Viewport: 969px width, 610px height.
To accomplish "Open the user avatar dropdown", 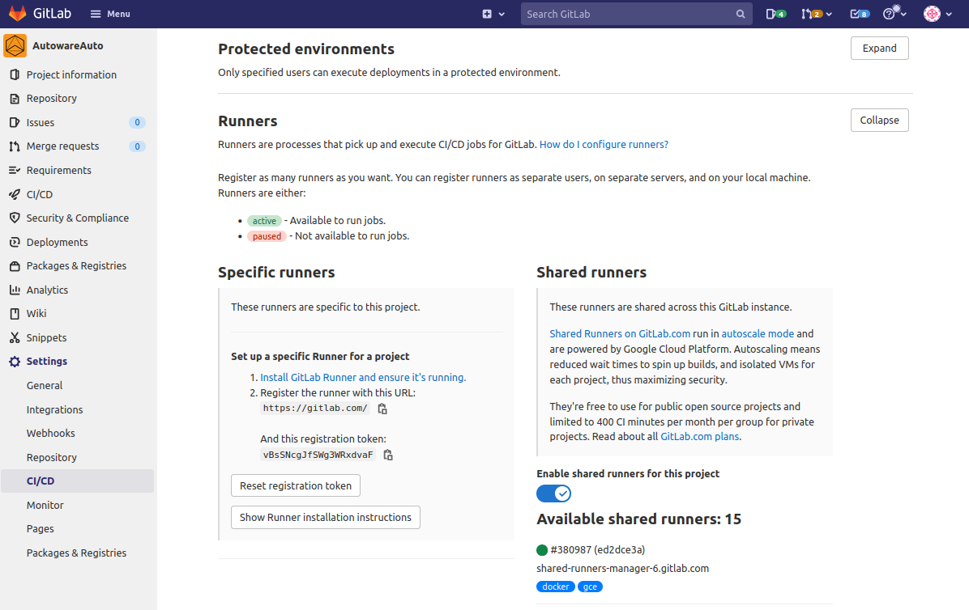I will click(x=937, y=14).
